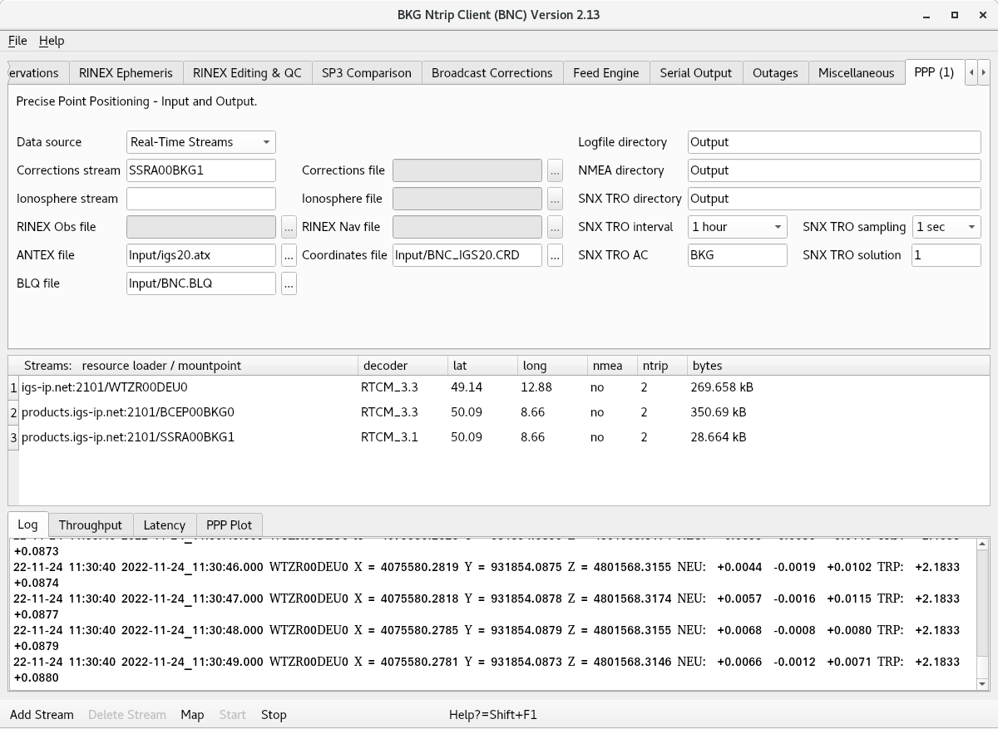Browse for BLQ file with ellipsis button

(x=289, y=283)
